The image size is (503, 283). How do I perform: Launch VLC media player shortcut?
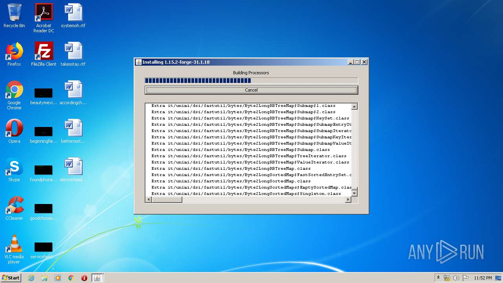coord(14,249)
